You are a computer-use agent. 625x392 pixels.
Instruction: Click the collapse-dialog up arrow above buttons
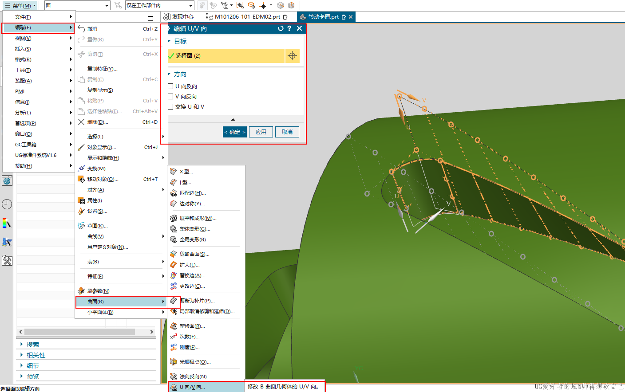coord(233,119)
